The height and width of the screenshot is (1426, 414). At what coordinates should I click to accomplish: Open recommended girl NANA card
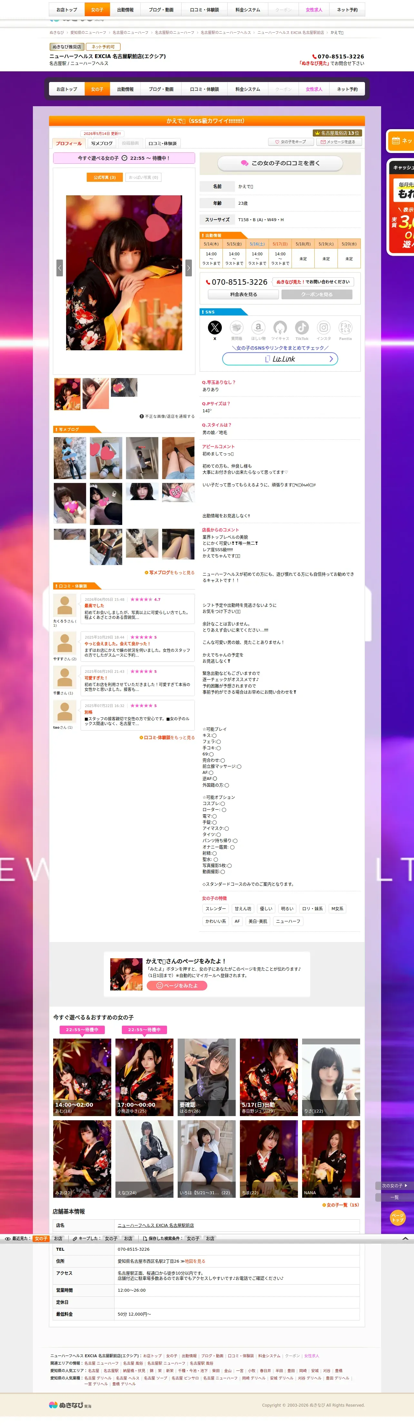(x=331, y=1159)
